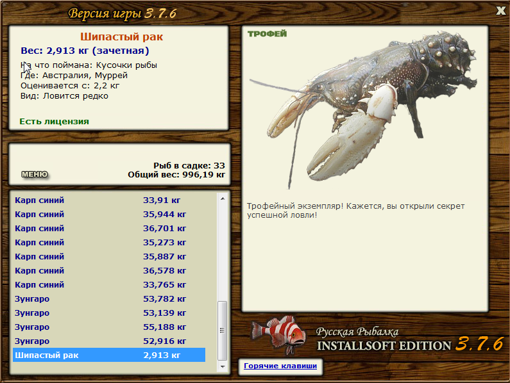Click the Рыб в садке: 33 text
This screenshot has width=510, height=383.
pos(189,166)
